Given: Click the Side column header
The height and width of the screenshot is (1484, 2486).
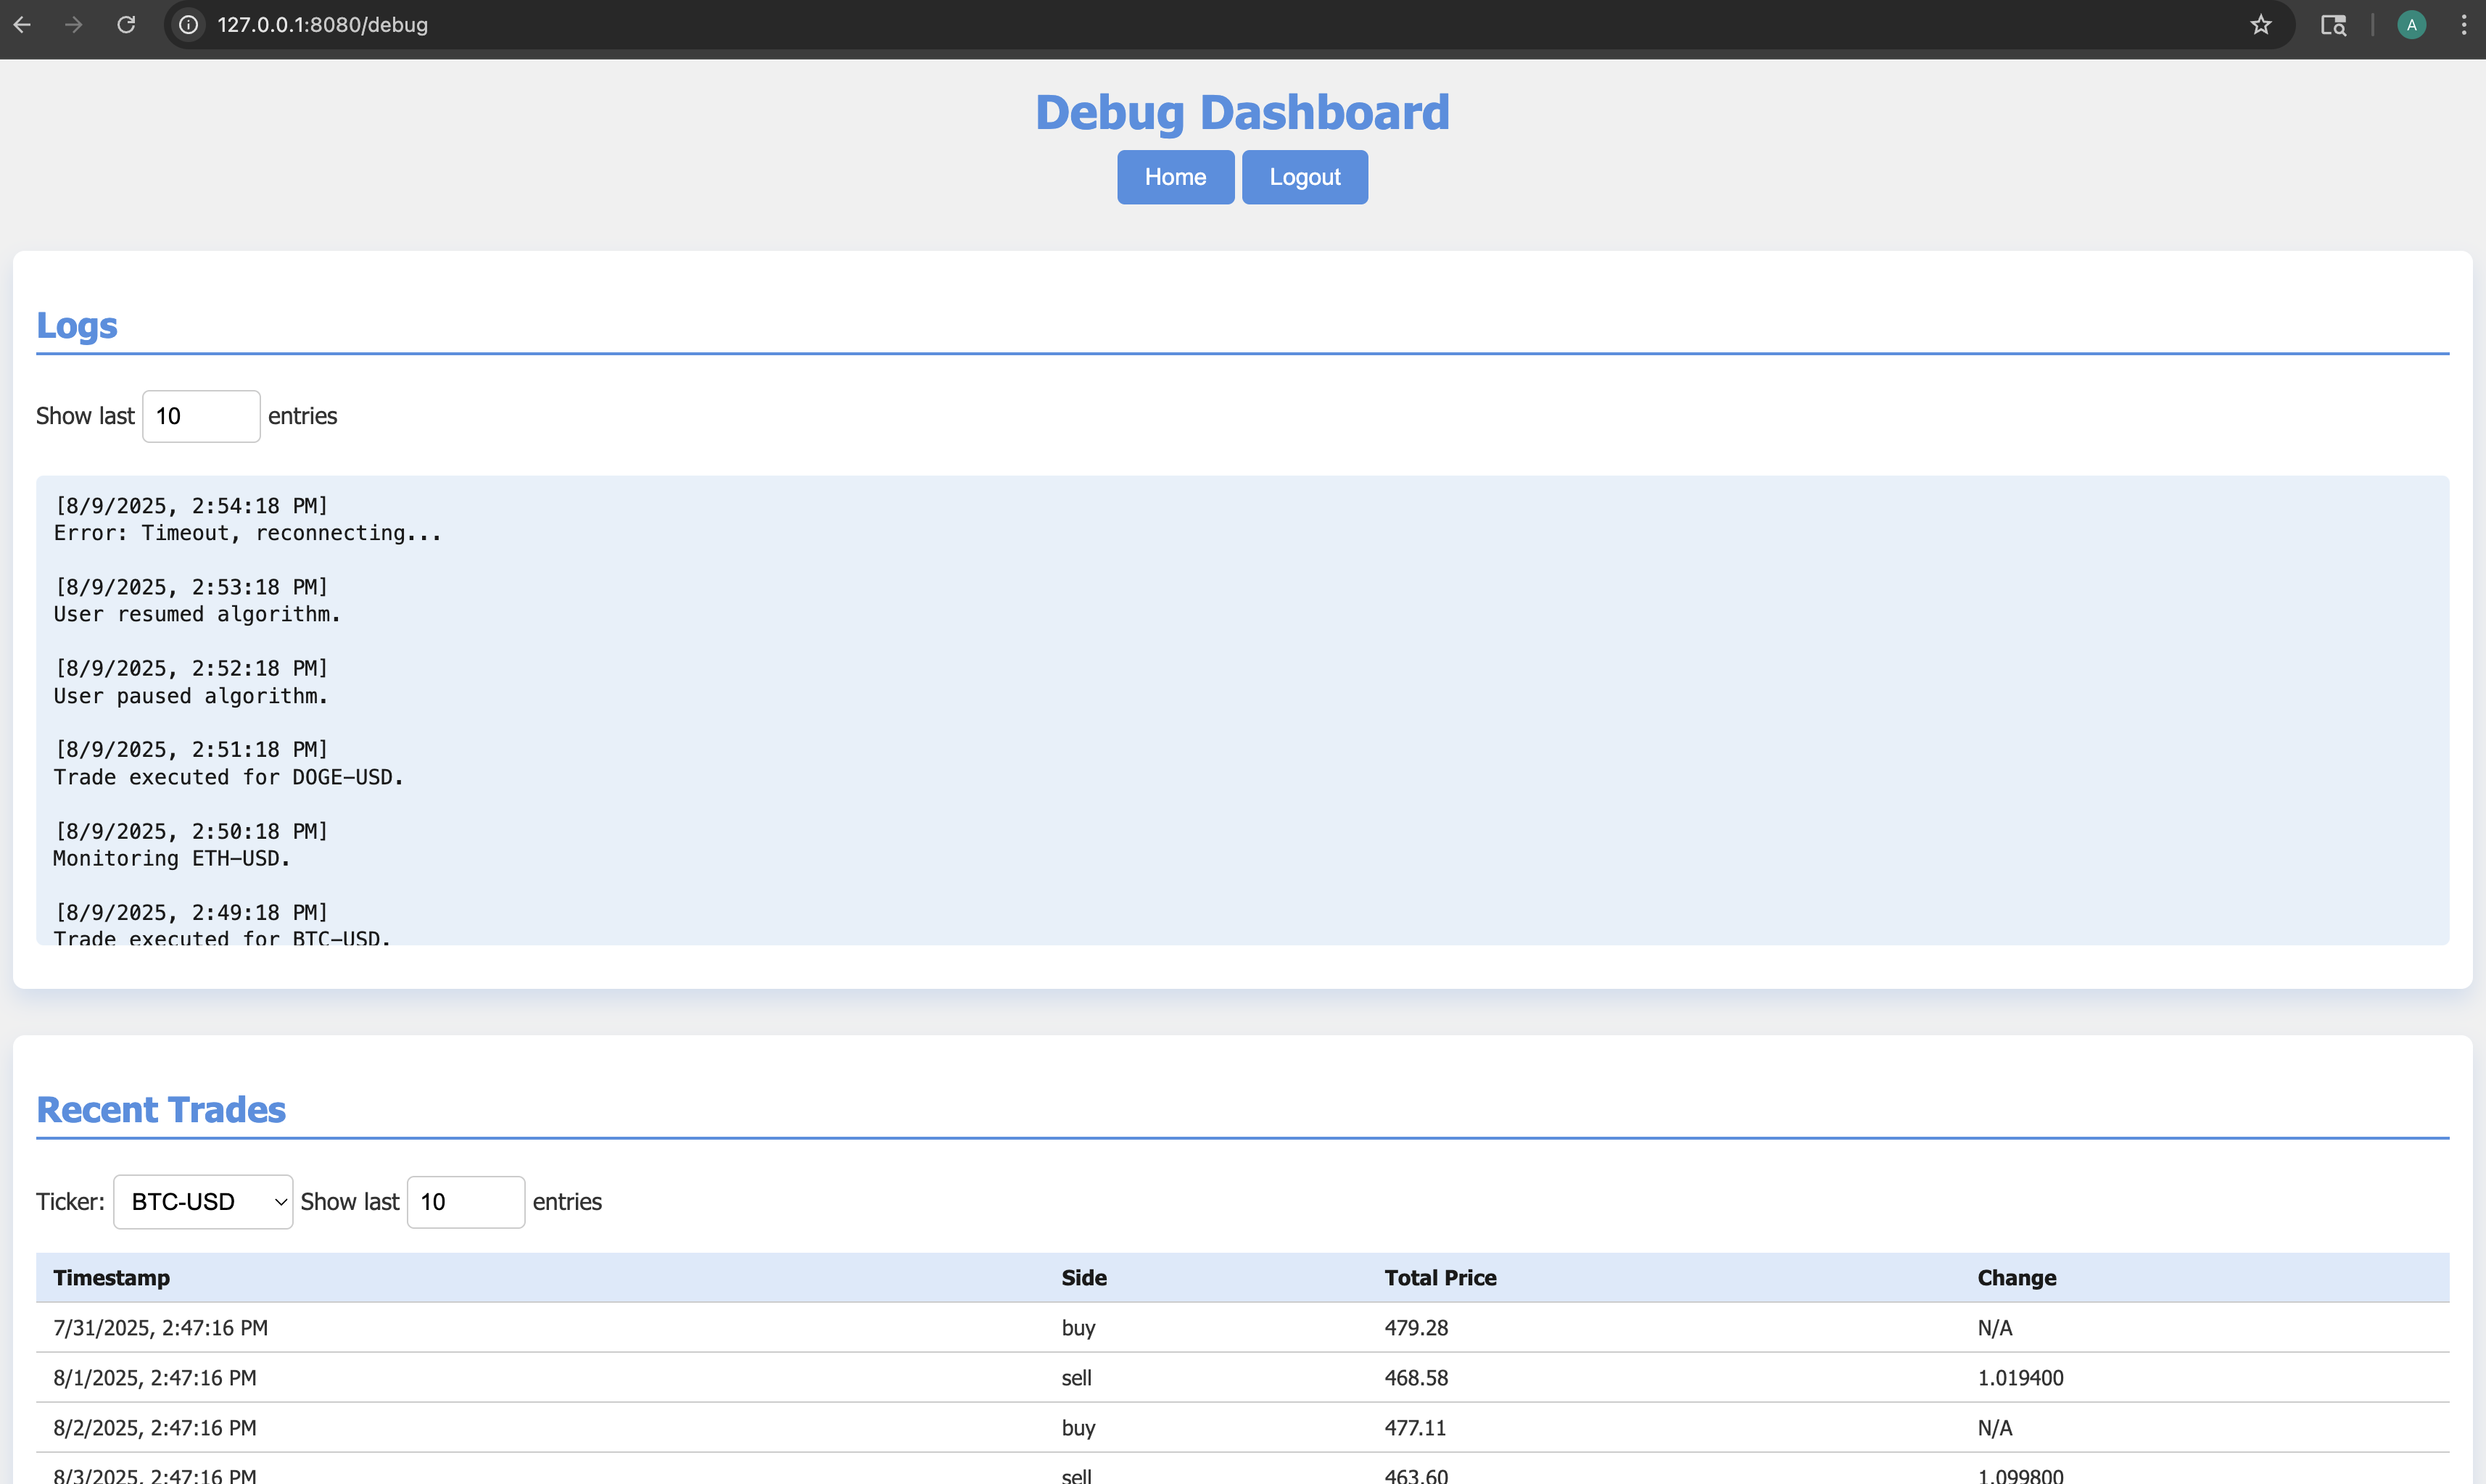Looking at the screenshot, I should pos(1084,1278).
